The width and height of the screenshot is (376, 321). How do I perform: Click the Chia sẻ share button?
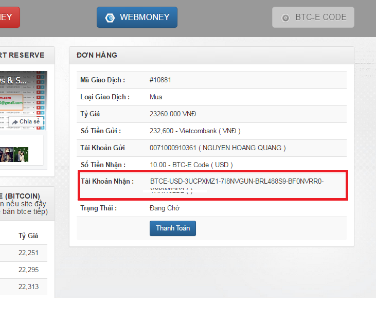point(26,121)
